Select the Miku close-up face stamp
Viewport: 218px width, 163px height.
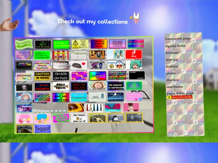click(134, 64)
